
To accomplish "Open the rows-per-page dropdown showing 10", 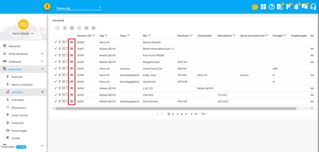I will tap(204, 114).
